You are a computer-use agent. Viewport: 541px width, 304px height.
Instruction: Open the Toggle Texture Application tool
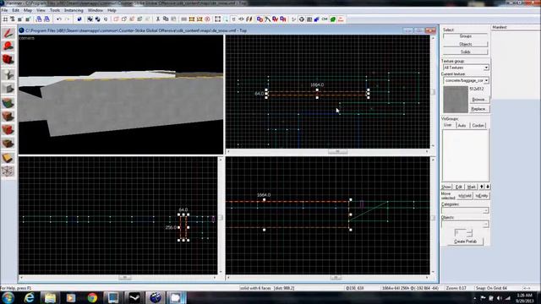coord(8,103)
